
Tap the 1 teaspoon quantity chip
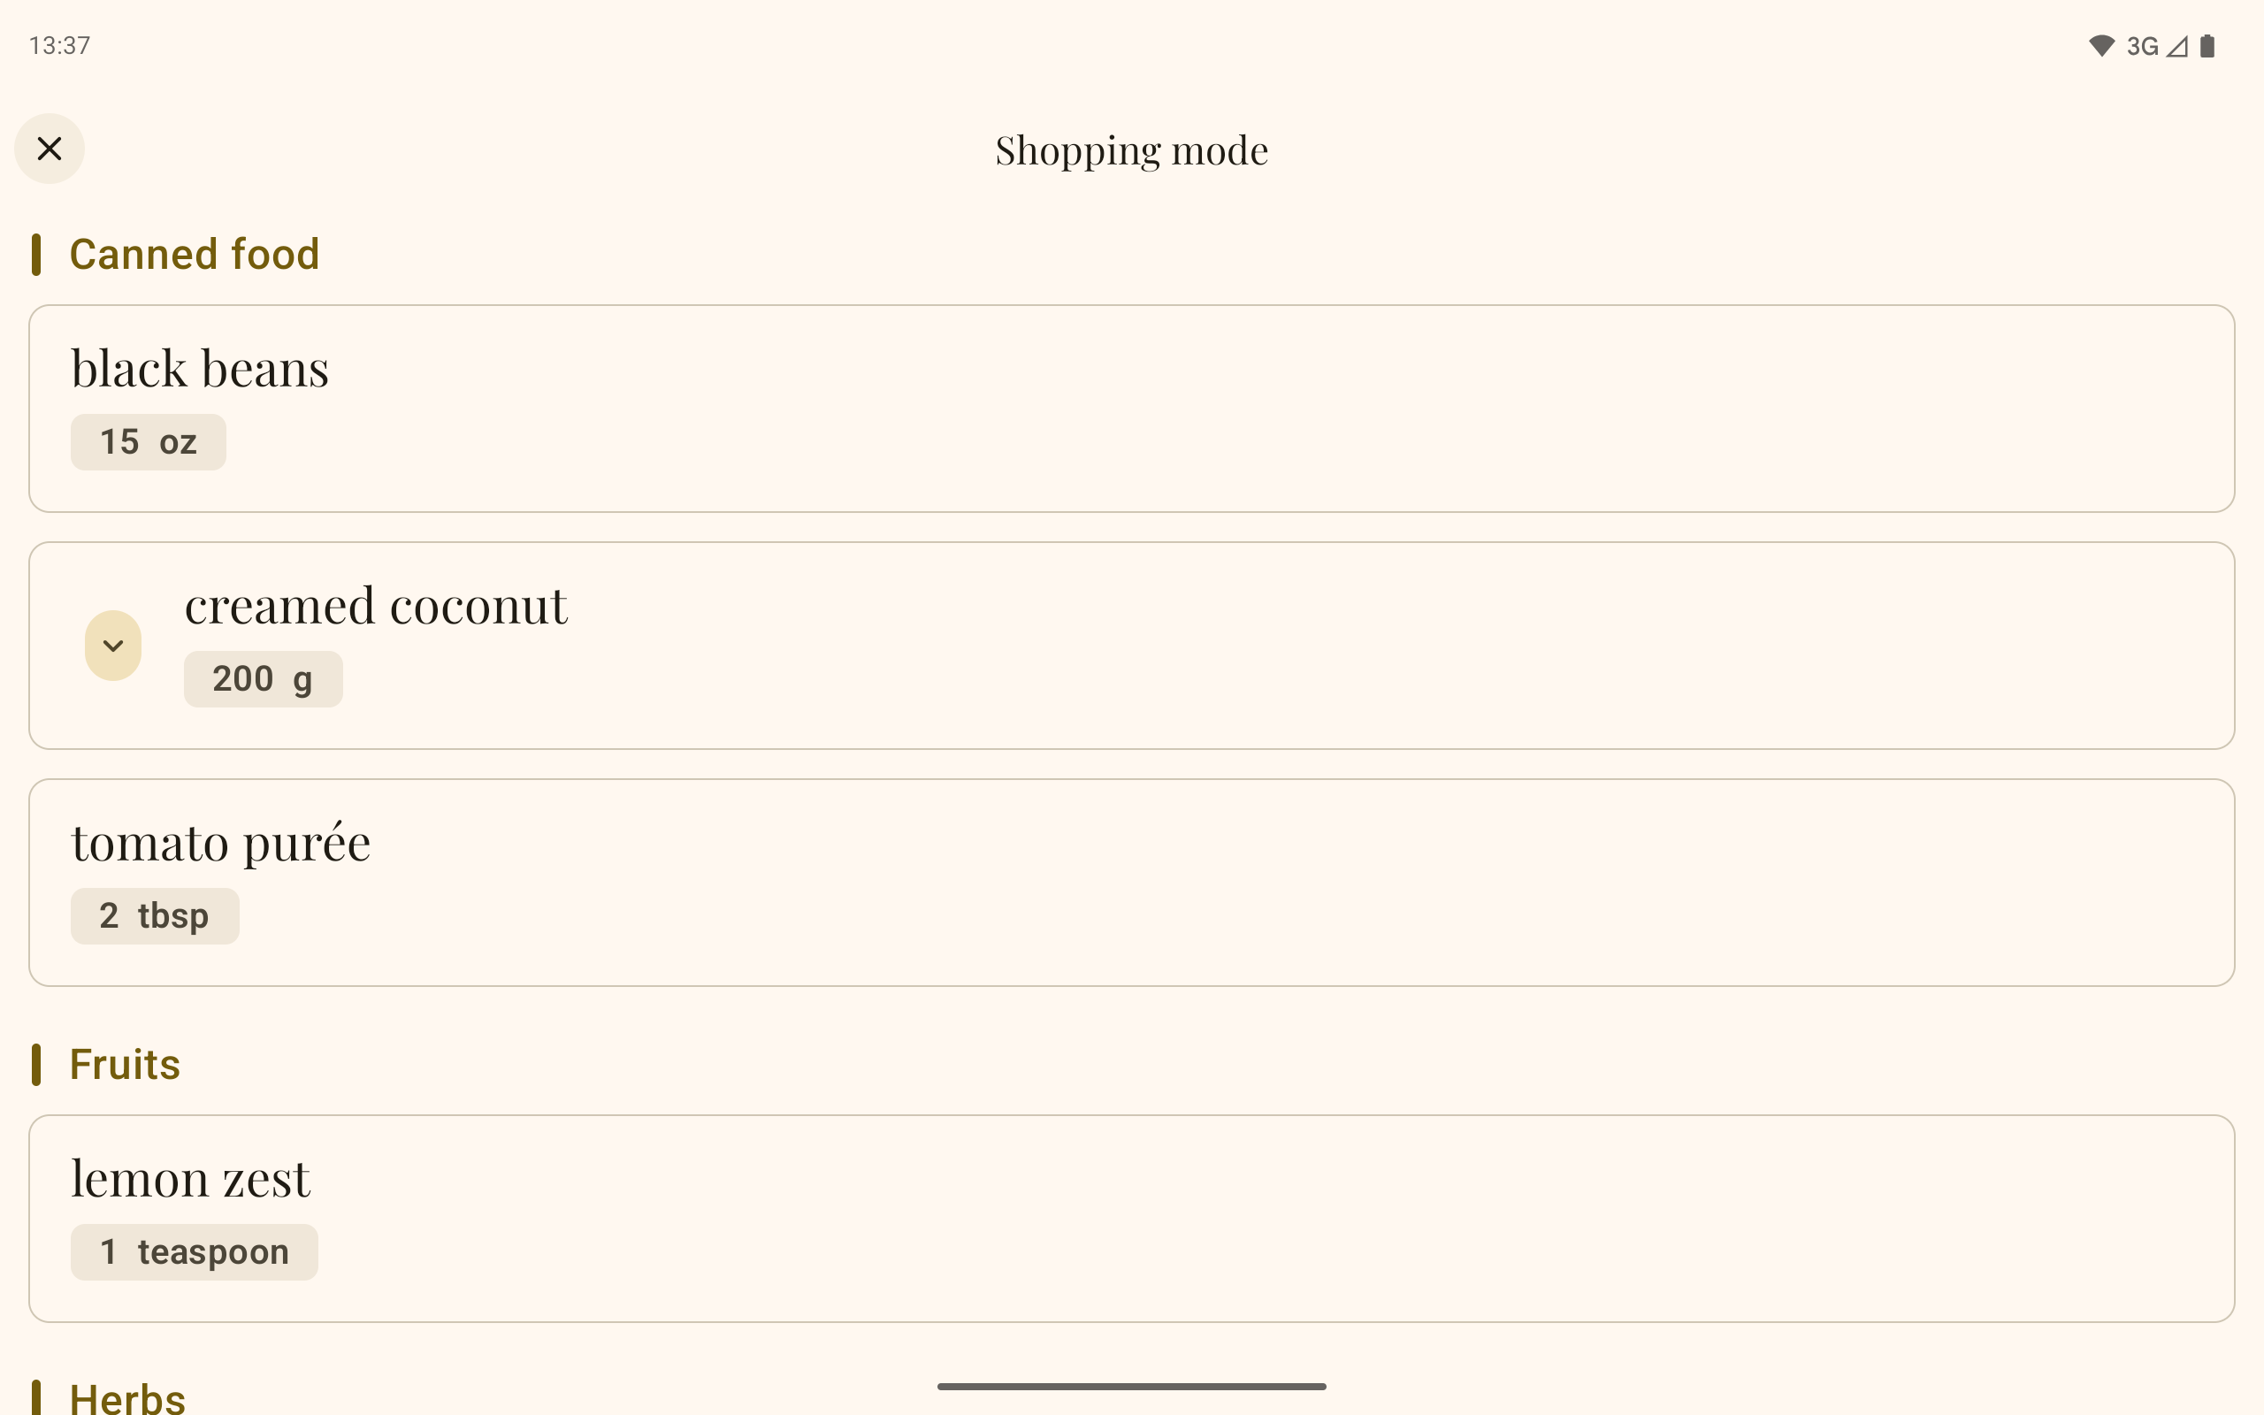[x=194, y=1252]
